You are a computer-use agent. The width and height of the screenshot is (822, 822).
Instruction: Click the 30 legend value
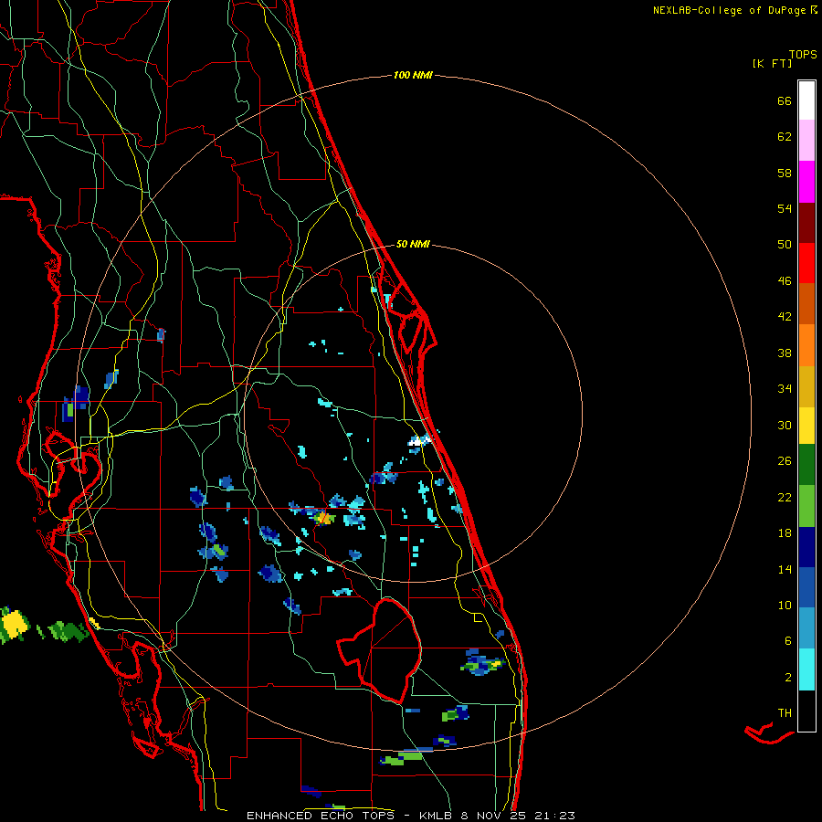point(785,425)
